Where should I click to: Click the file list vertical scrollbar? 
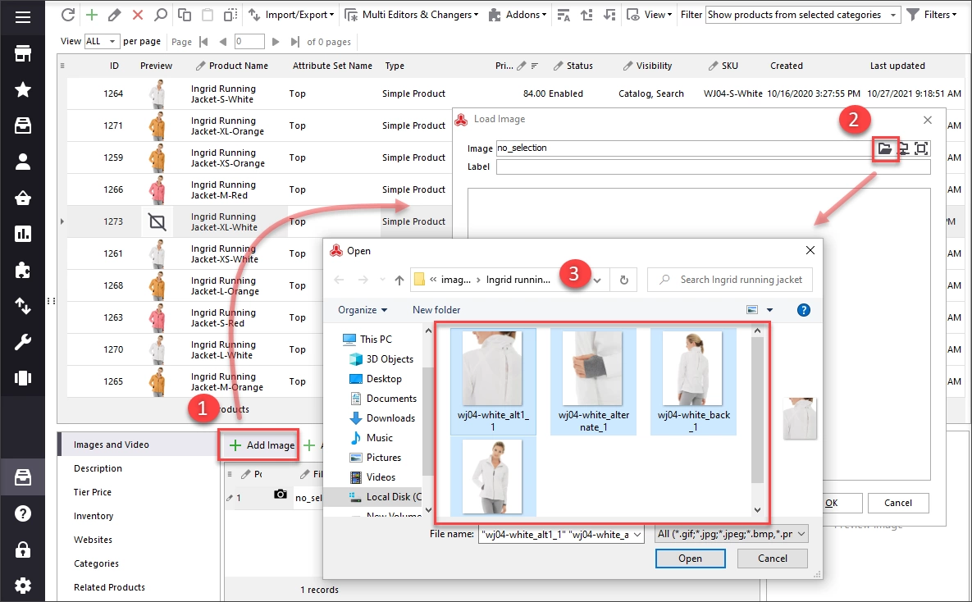click(x=757, y=421)
